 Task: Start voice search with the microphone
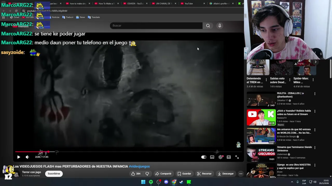(220, 26)
